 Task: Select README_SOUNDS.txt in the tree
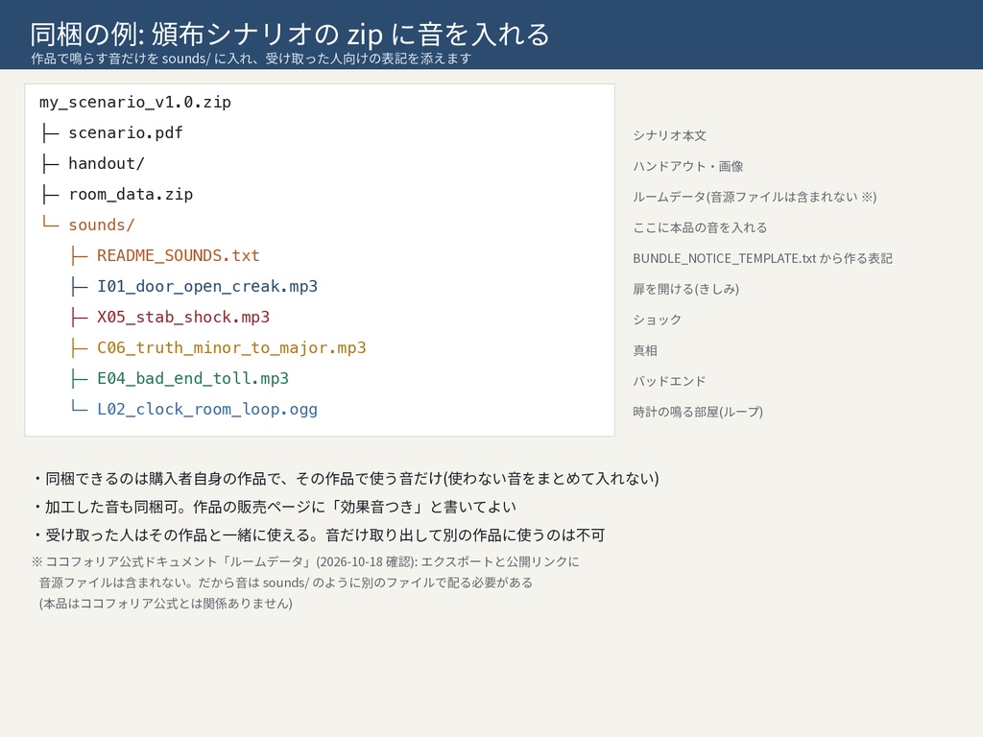coord(178,255)
